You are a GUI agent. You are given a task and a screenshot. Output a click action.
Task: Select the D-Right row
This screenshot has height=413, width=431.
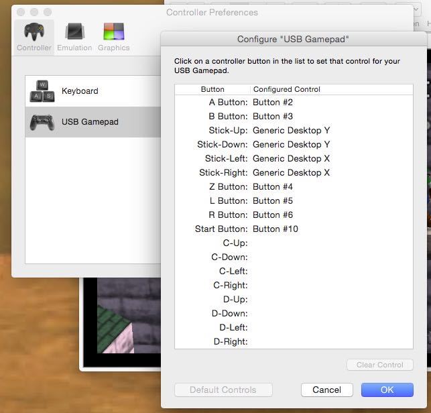click(294, 341)
